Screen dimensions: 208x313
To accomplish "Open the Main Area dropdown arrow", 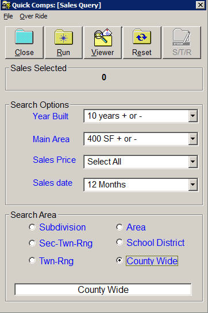I will 193,139.
